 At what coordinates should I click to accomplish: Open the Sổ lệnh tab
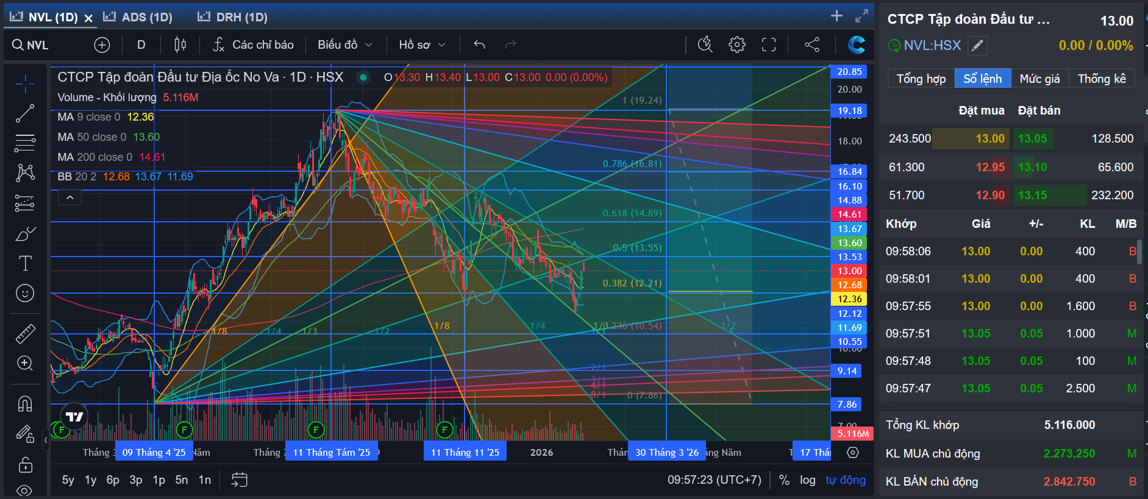(982, 79)
